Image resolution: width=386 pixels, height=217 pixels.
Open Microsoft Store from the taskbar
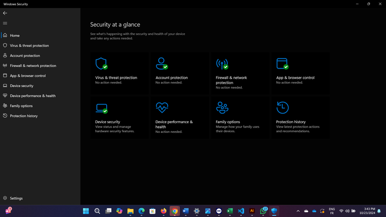point(153,211)
